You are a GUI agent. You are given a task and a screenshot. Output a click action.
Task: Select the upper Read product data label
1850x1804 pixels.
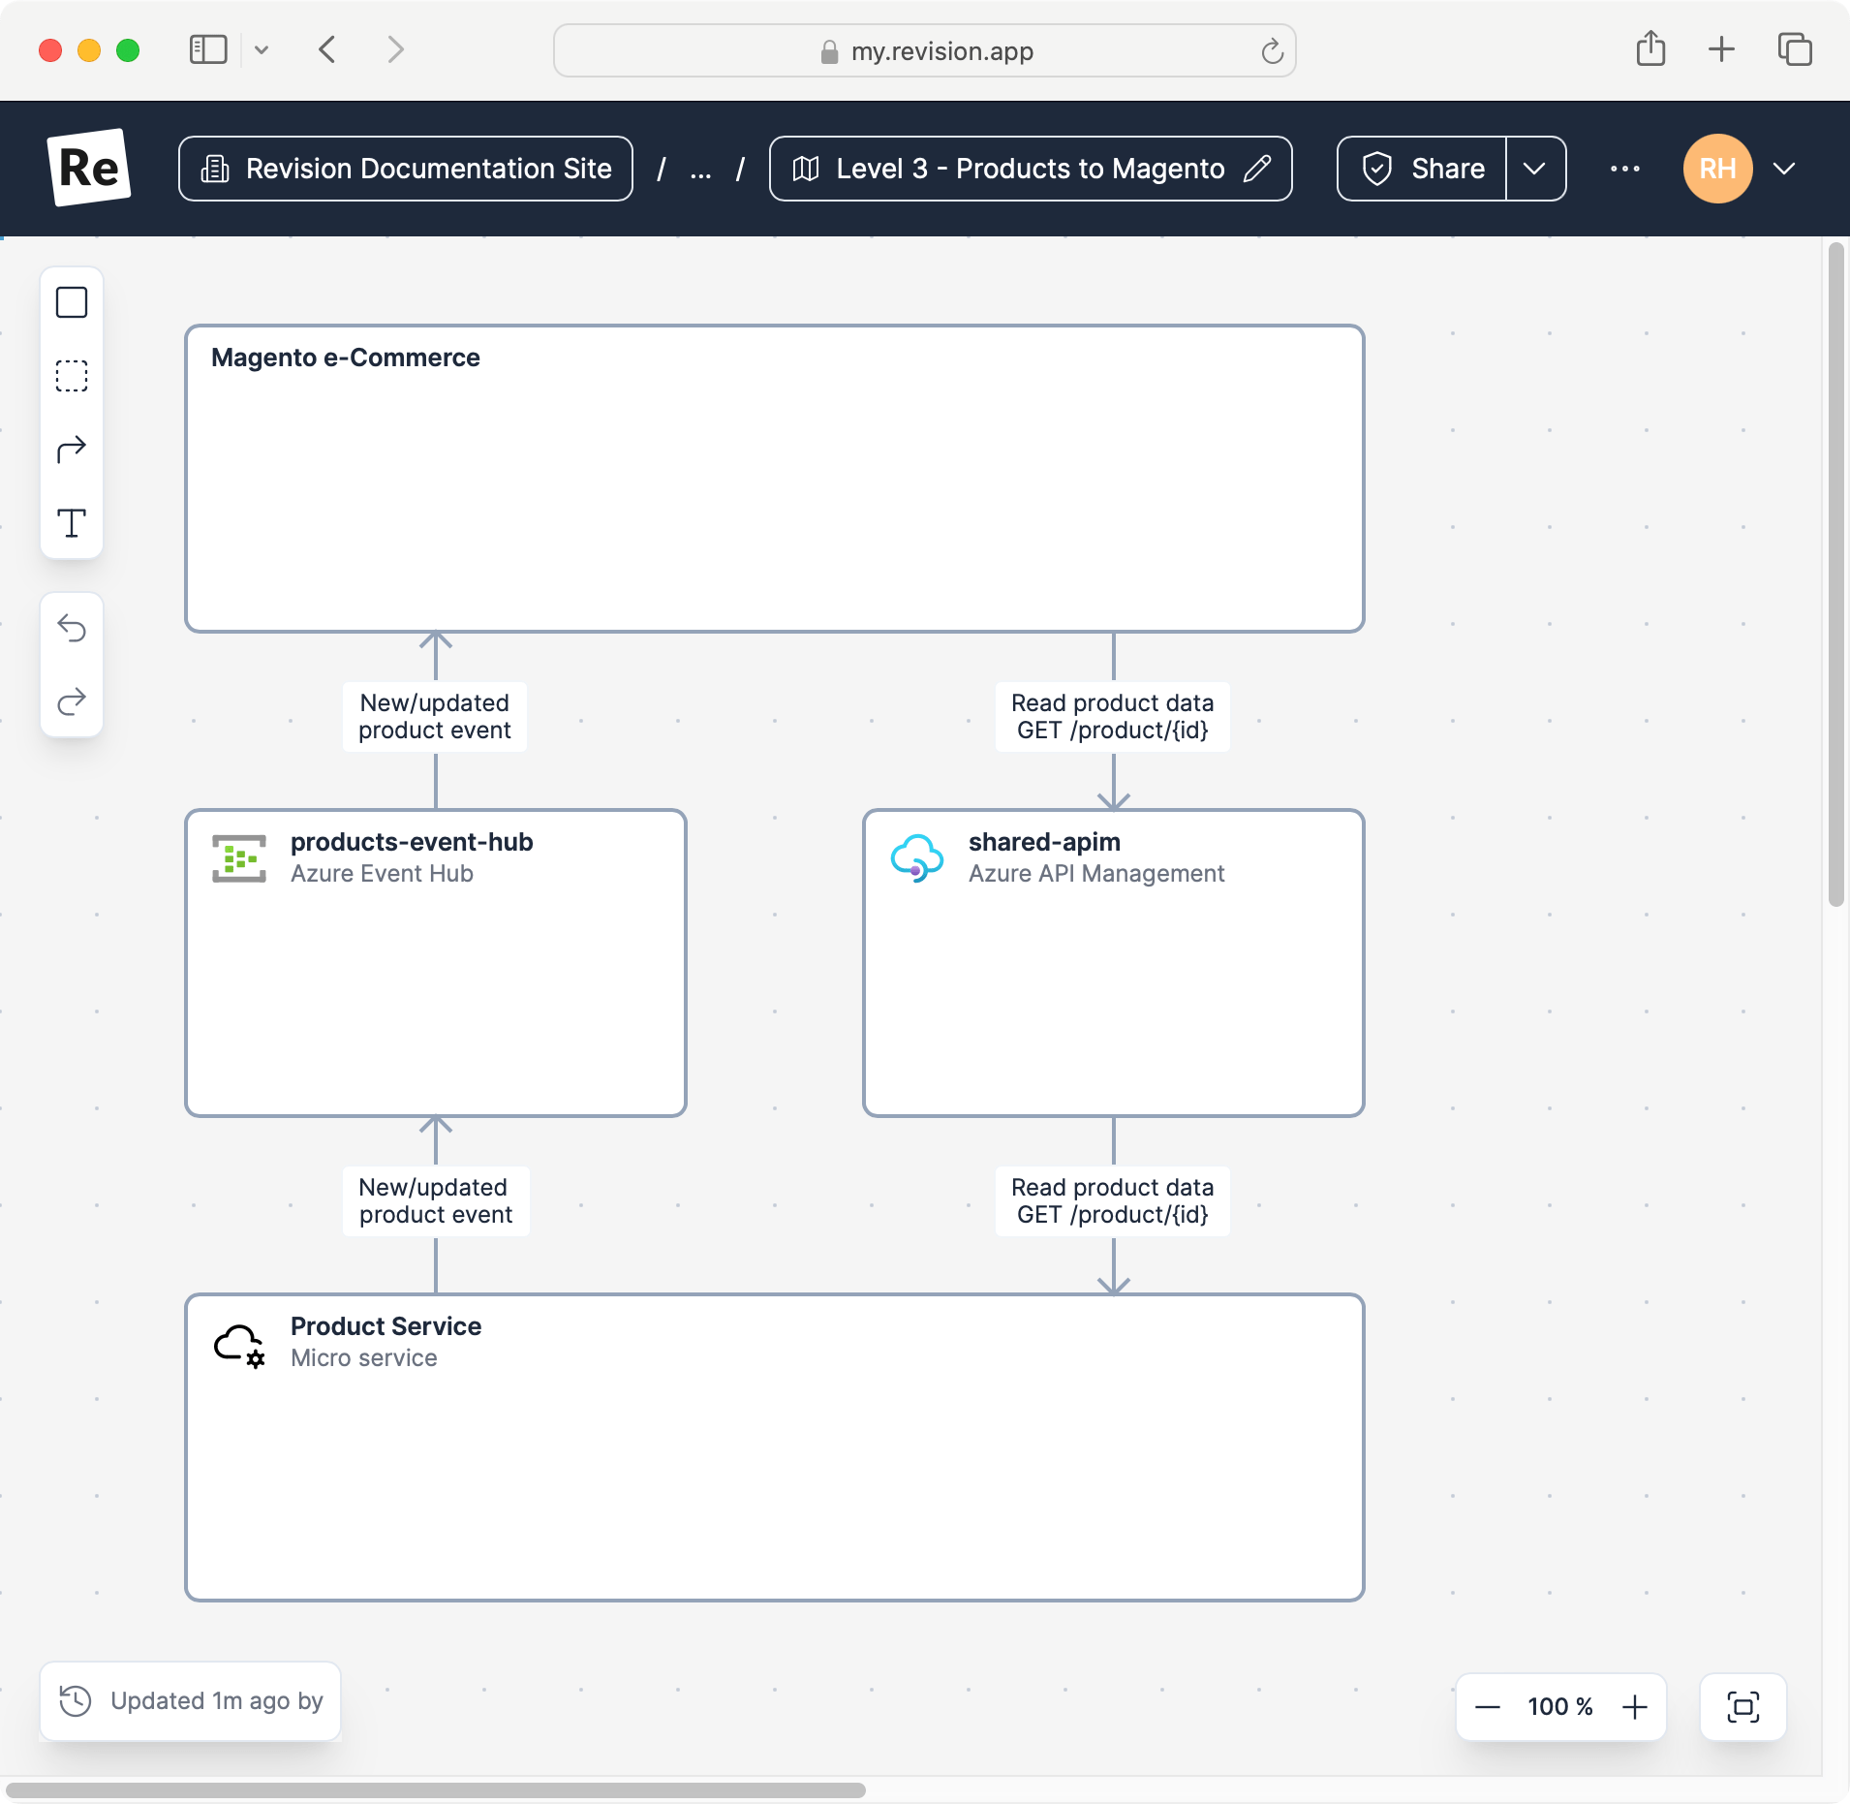(x=1113, y=716)
